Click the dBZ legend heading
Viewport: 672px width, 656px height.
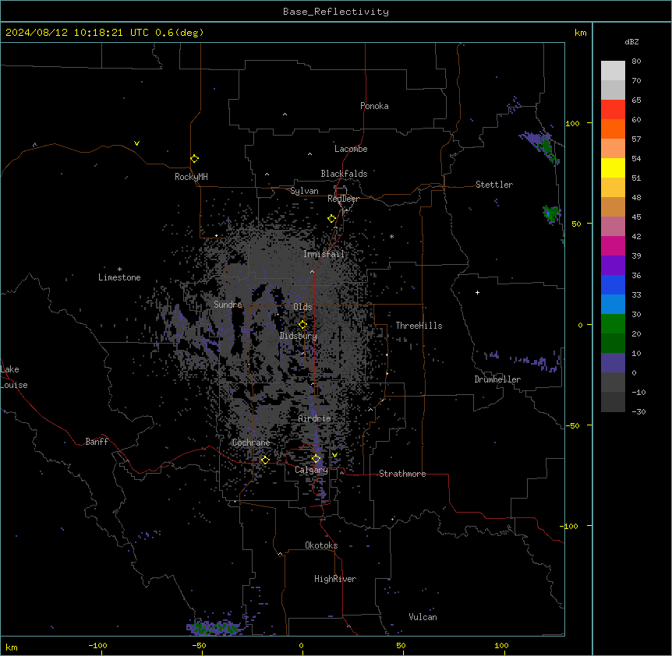631,41
